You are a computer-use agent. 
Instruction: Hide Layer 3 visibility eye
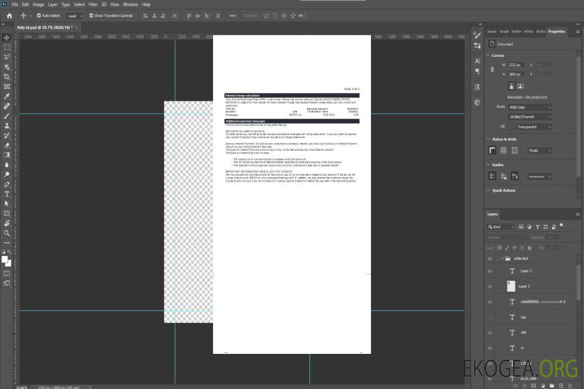tap(490, 287)
